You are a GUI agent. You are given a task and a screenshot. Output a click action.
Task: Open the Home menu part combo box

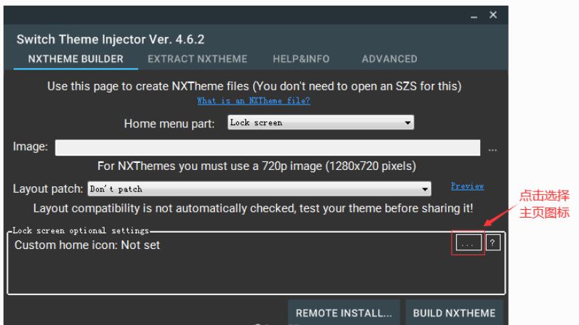pos(321,122)
